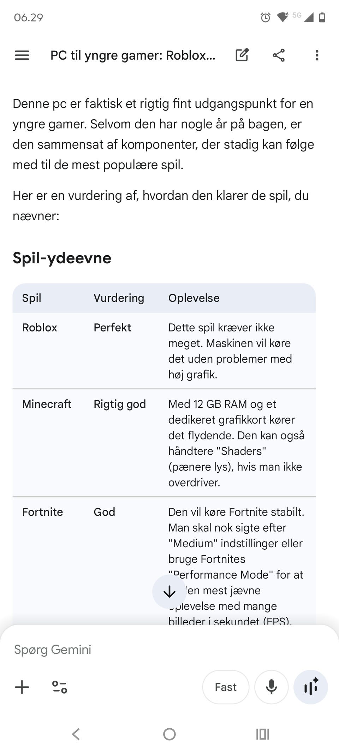This screenshot has height=753, width=339.
Task: Click the Fast model button
Action: click(225, 687)
